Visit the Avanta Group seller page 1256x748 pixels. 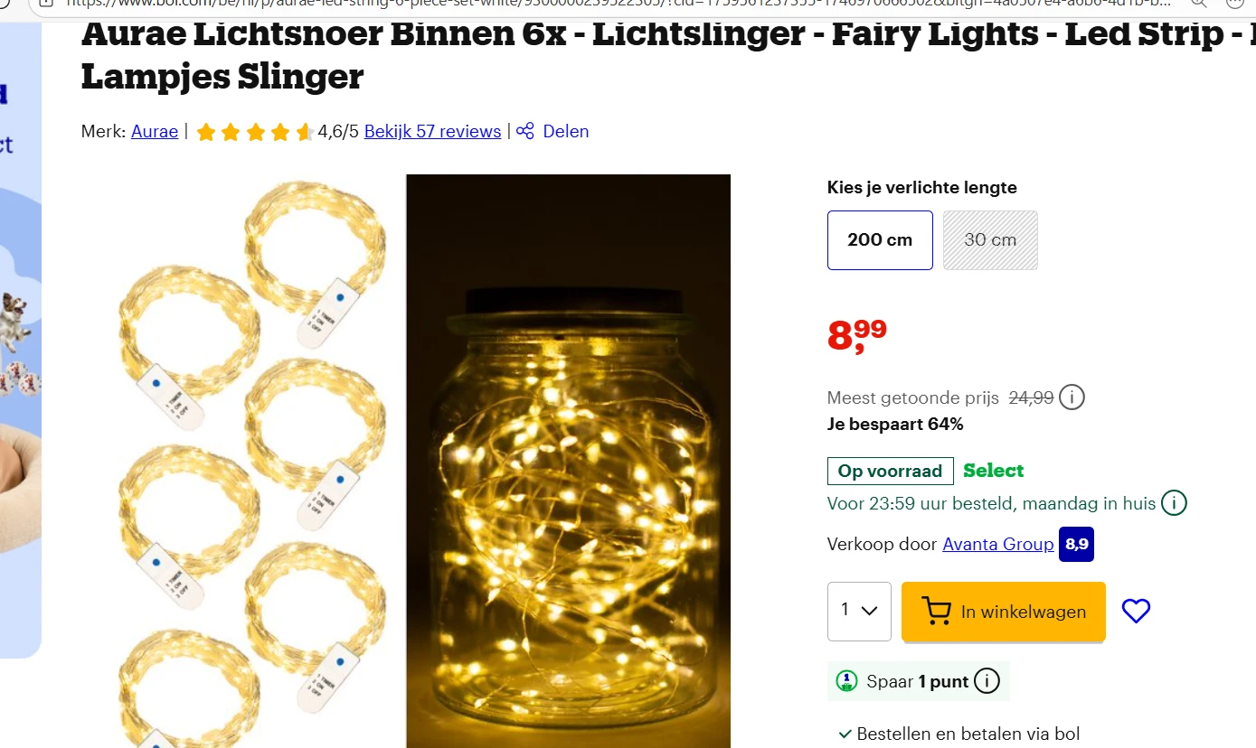[997, 544]
